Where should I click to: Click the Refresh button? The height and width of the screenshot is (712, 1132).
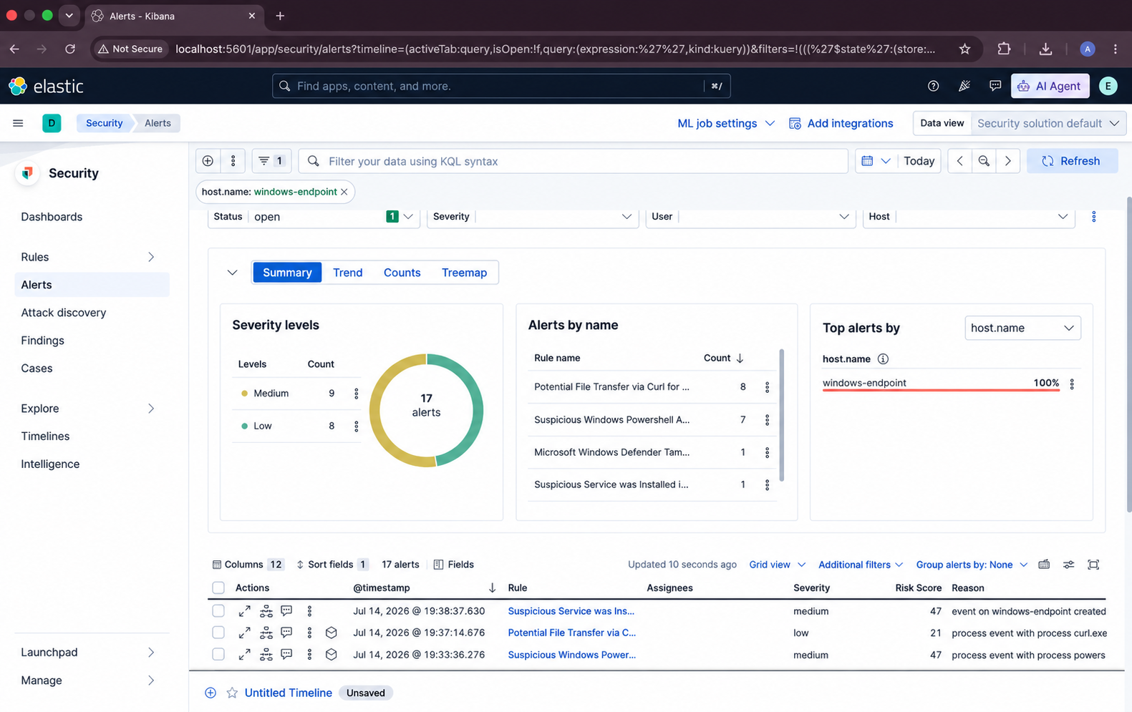click(1072, 161)
